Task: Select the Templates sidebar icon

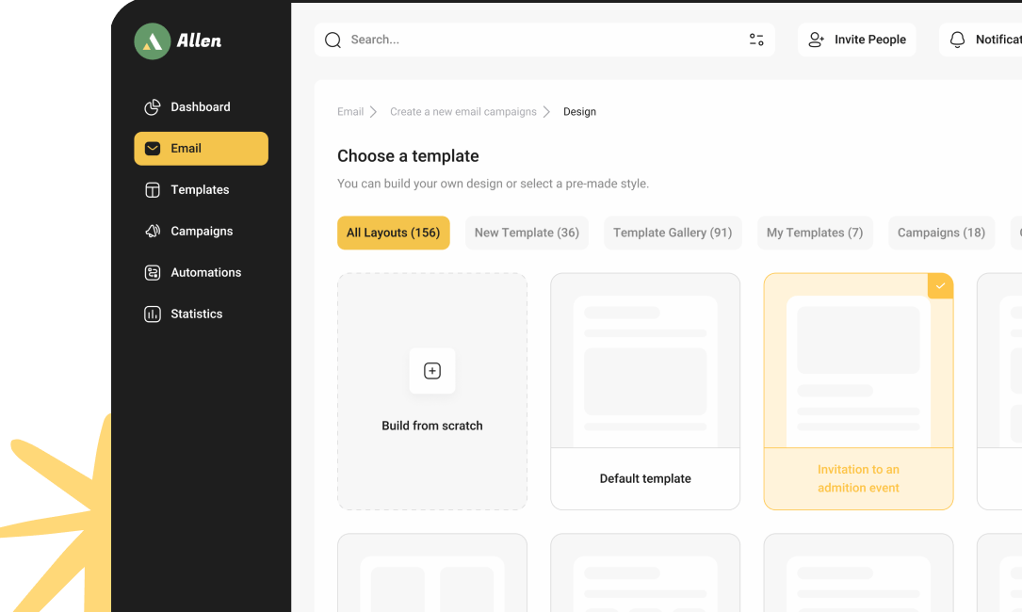Action: pos(153,190)
